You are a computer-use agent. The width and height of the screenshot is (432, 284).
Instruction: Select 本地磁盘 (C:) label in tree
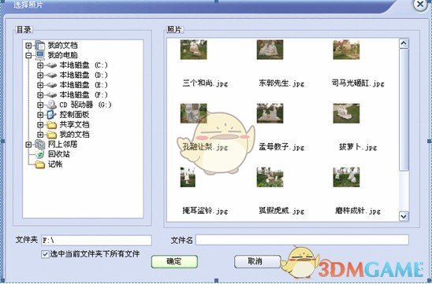point(84,65)
